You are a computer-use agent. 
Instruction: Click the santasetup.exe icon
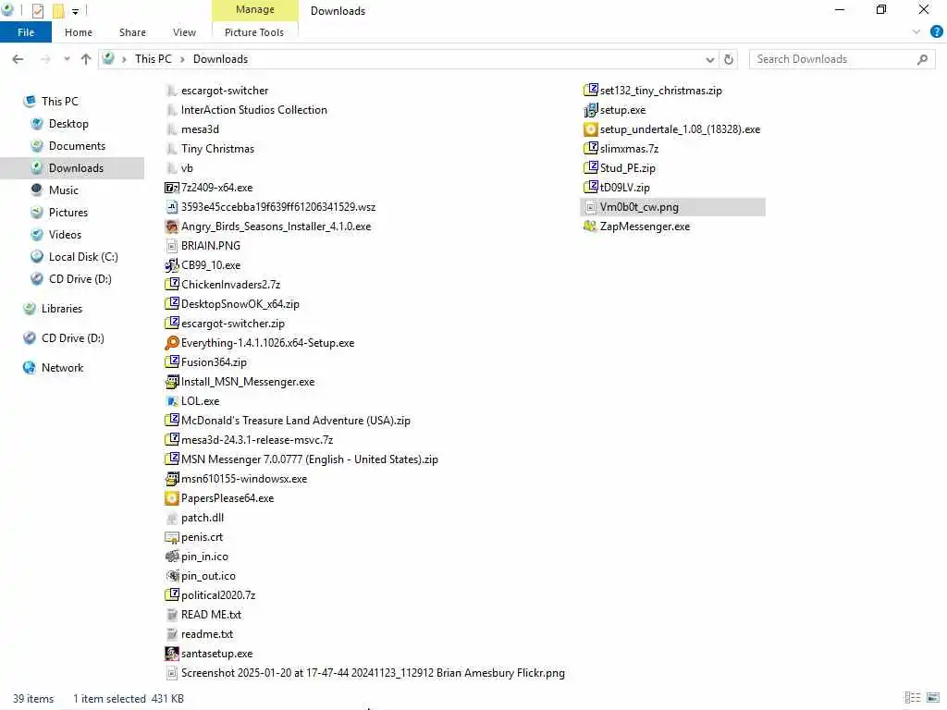[171, 654]
